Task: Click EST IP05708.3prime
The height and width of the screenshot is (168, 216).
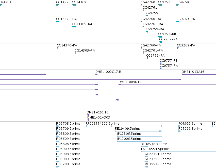Action: coord(58,167)
